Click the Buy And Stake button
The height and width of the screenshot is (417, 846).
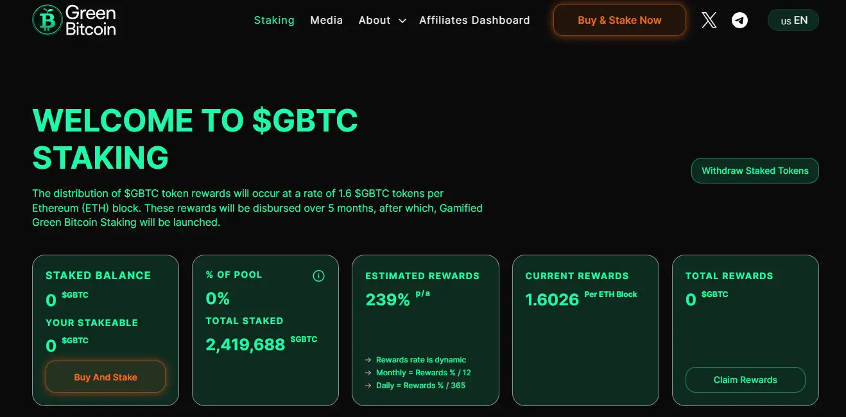pyautogui.click(x=105, y=377)
